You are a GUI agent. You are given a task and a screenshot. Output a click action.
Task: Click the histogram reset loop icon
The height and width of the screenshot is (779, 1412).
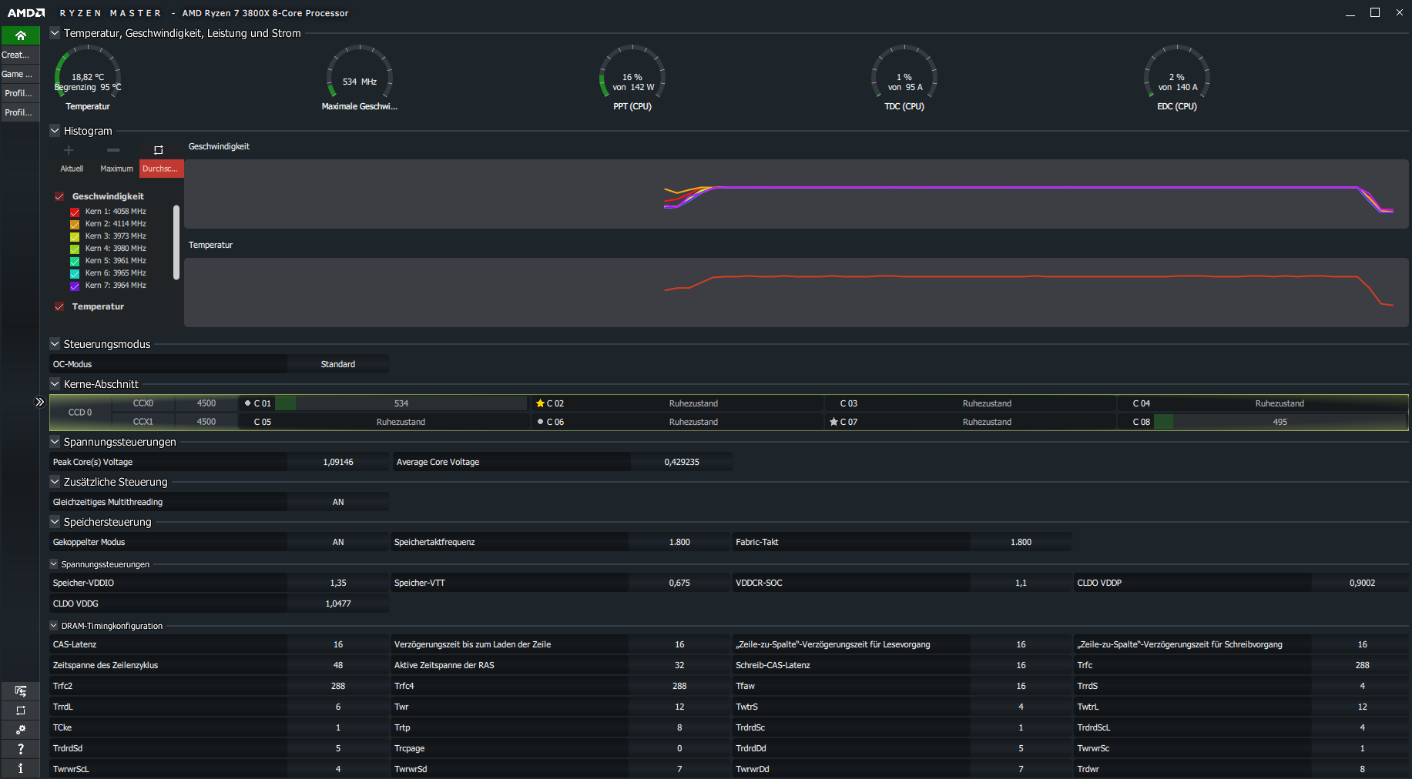click(159, 150)
